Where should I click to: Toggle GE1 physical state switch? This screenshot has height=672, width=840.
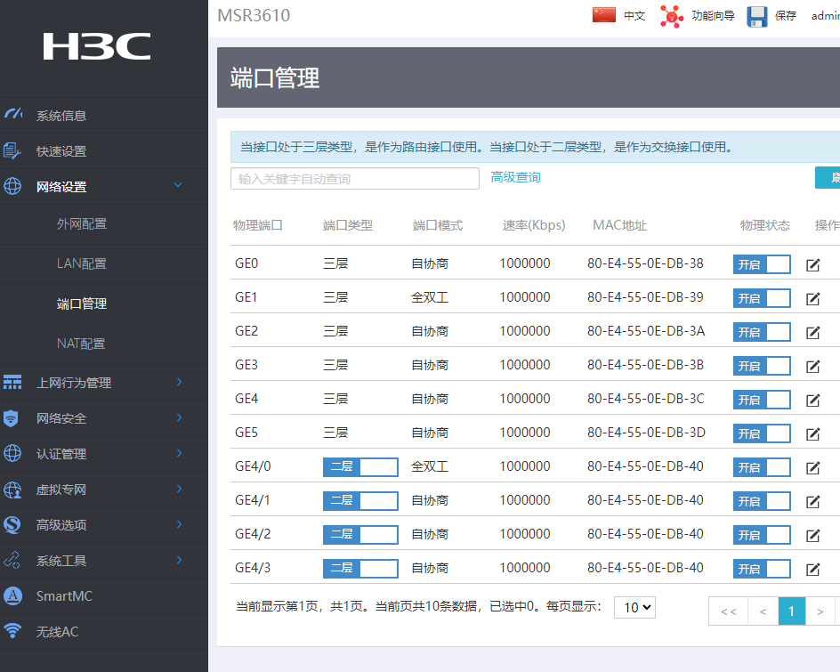point(762,298)
